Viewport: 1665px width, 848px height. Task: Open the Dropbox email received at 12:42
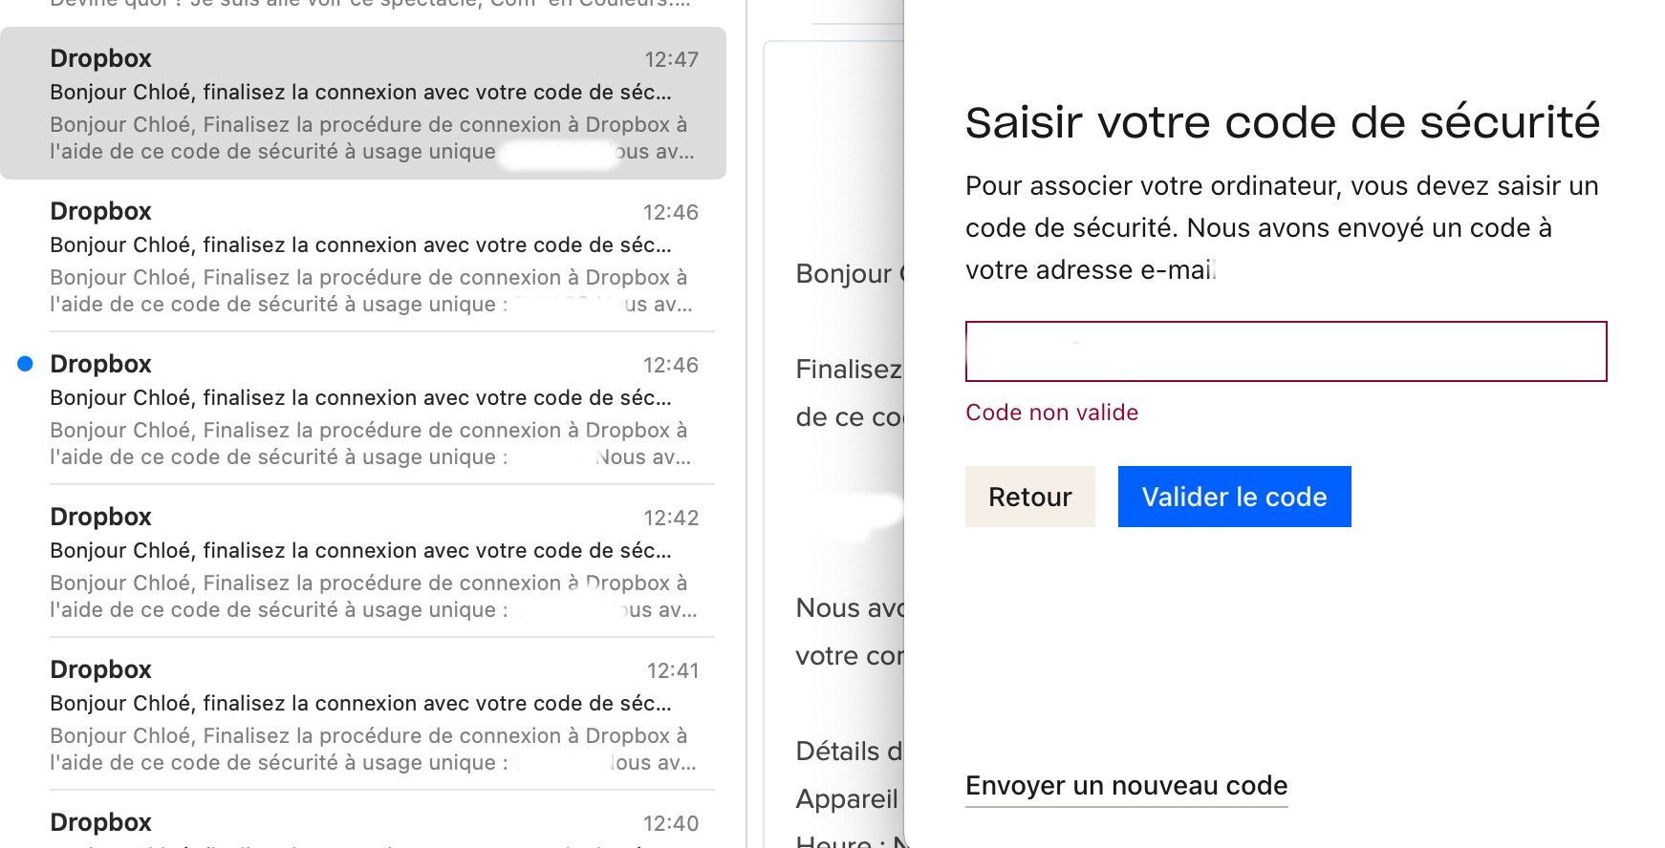pos(363,562)
